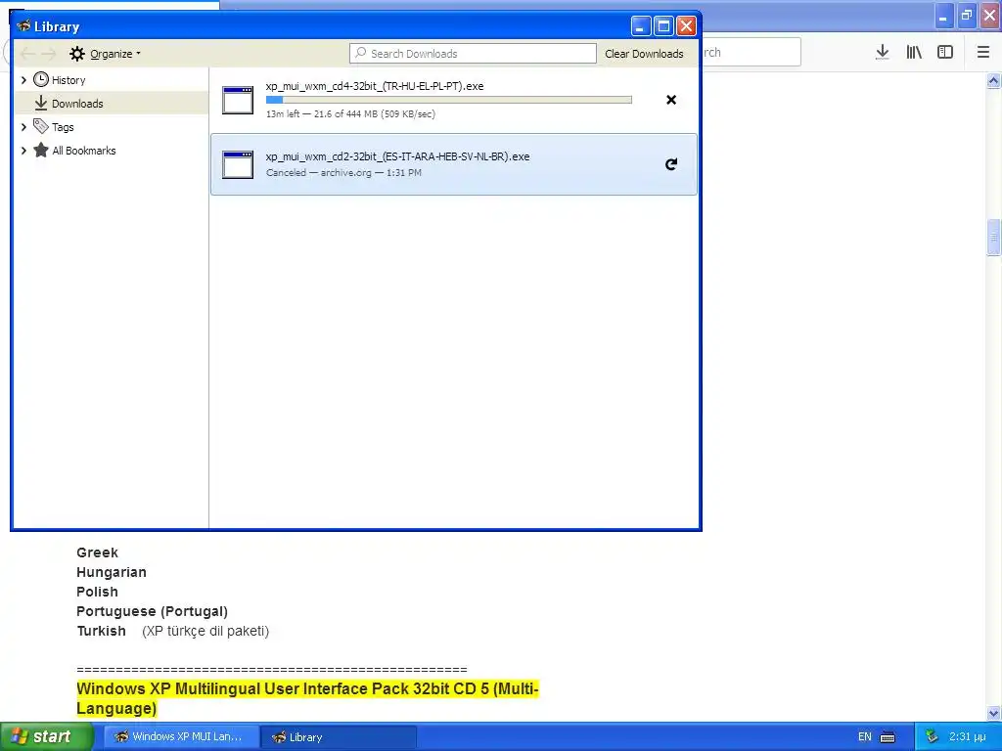1002x751 pixels.
Task: Switch to Library taskbar item
Action: 339,736
